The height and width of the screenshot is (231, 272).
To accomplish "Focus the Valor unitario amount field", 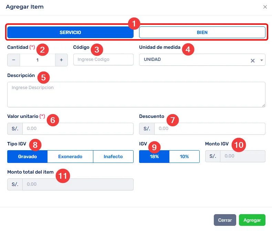I will click(77, 129).
